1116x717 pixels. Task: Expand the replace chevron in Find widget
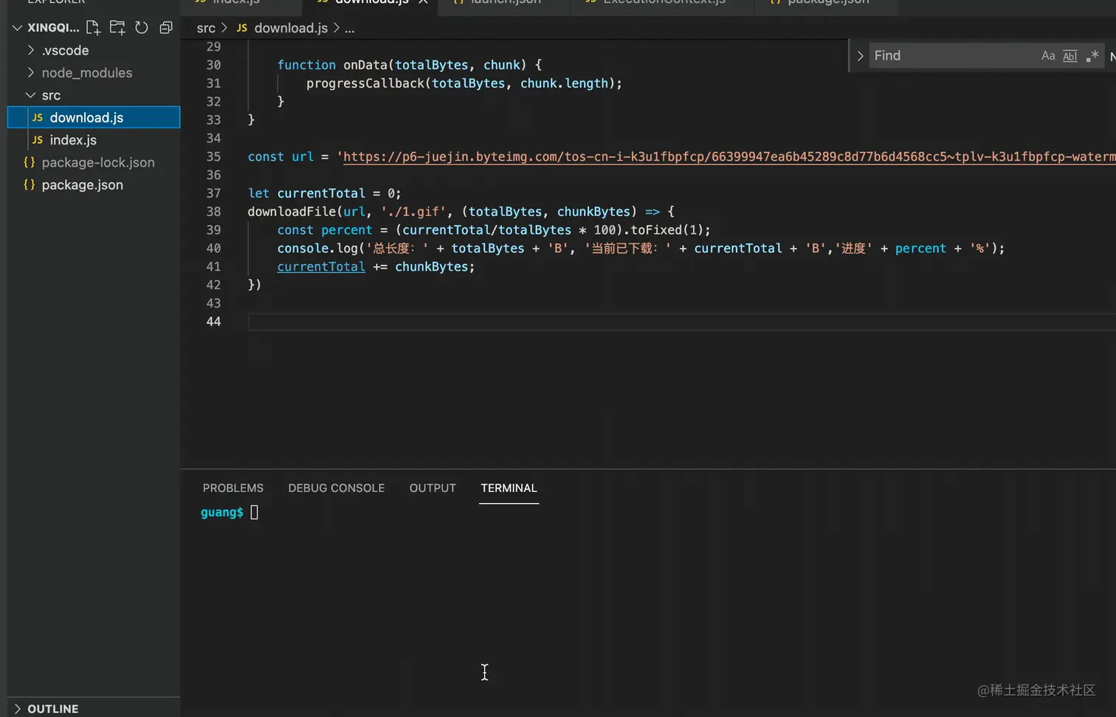click(860, 56)
